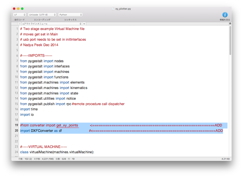Click the xy_plotter.py document icon in title bar

(x=113, y=9)
